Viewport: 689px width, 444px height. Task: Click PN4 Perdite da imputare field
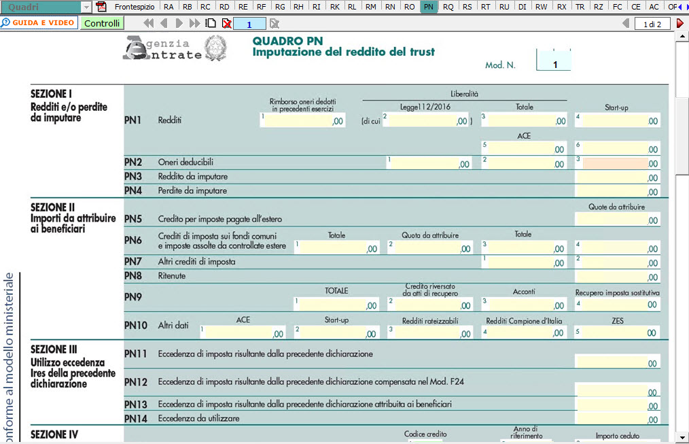tap(618, 191)
